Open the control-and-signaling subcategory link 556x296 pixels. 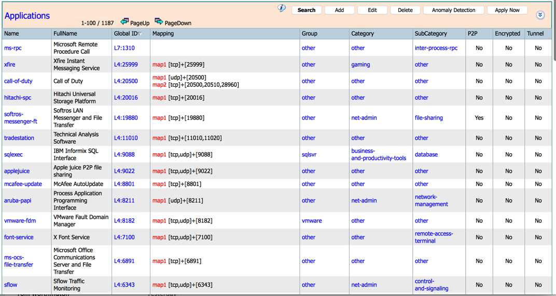click(432, 285)
